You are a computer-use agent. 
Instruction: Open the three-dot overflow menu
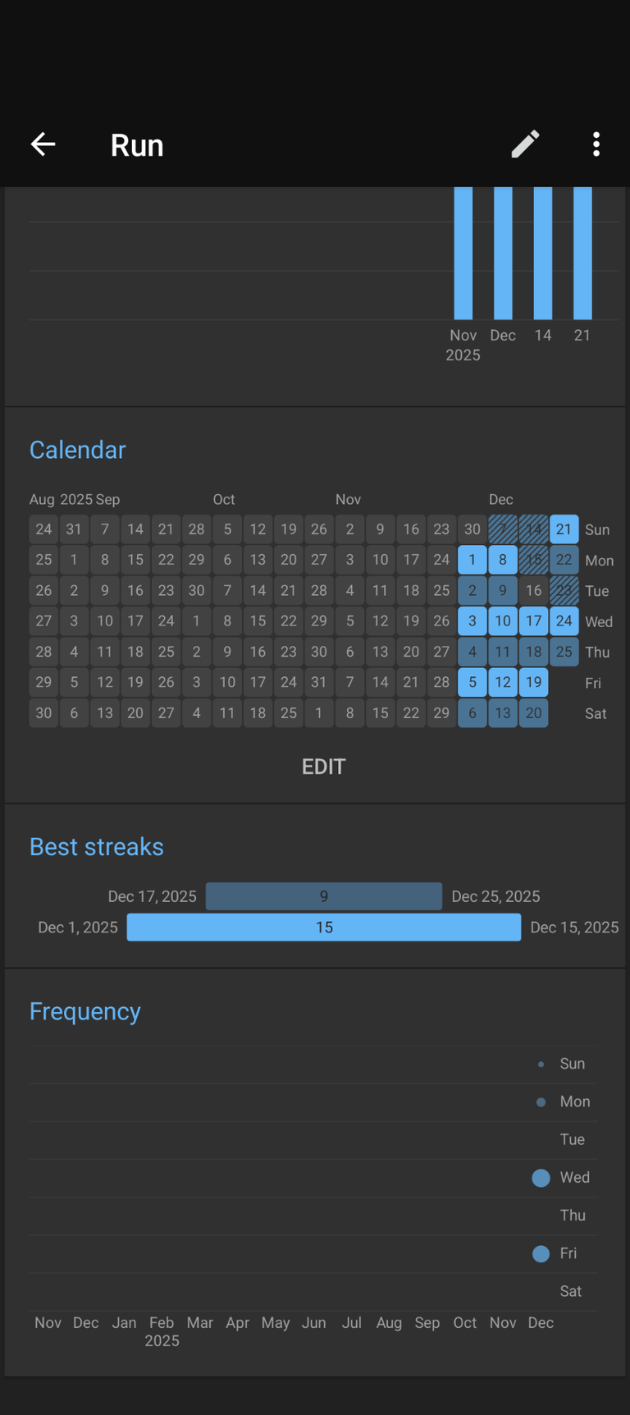(596, 144)
